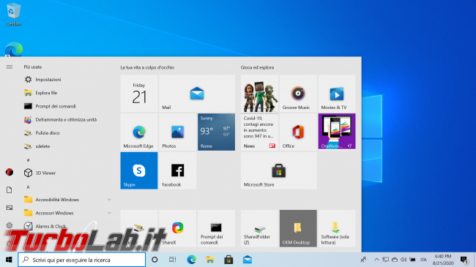
Task: Open the Photos tile
Action: (x=177, y=132)
